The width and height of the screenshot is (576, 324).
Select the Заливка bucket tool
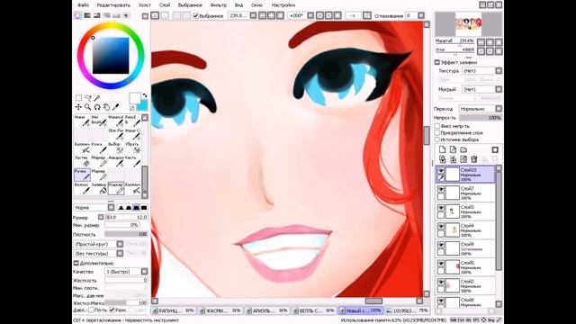tap(99, 188)
